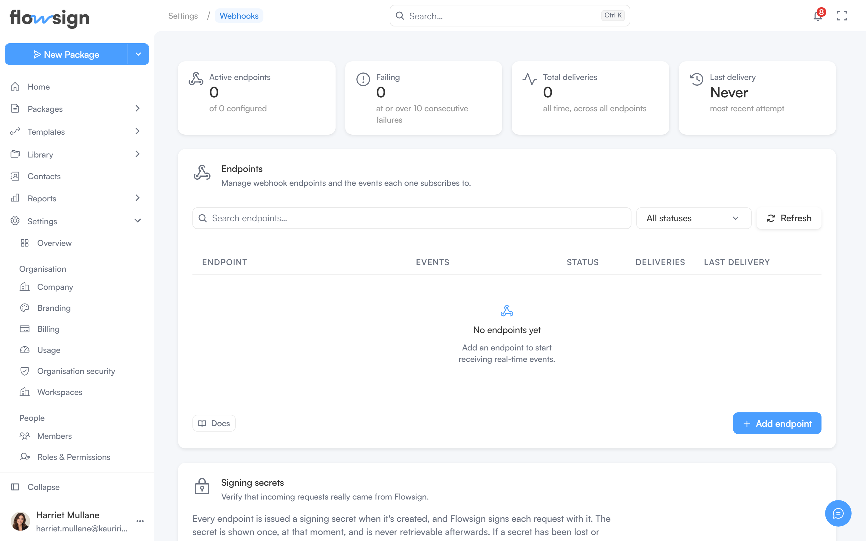The image size is (866, 541).
Task: Open user account options ellipsis
Action: [x=140, y=521]
